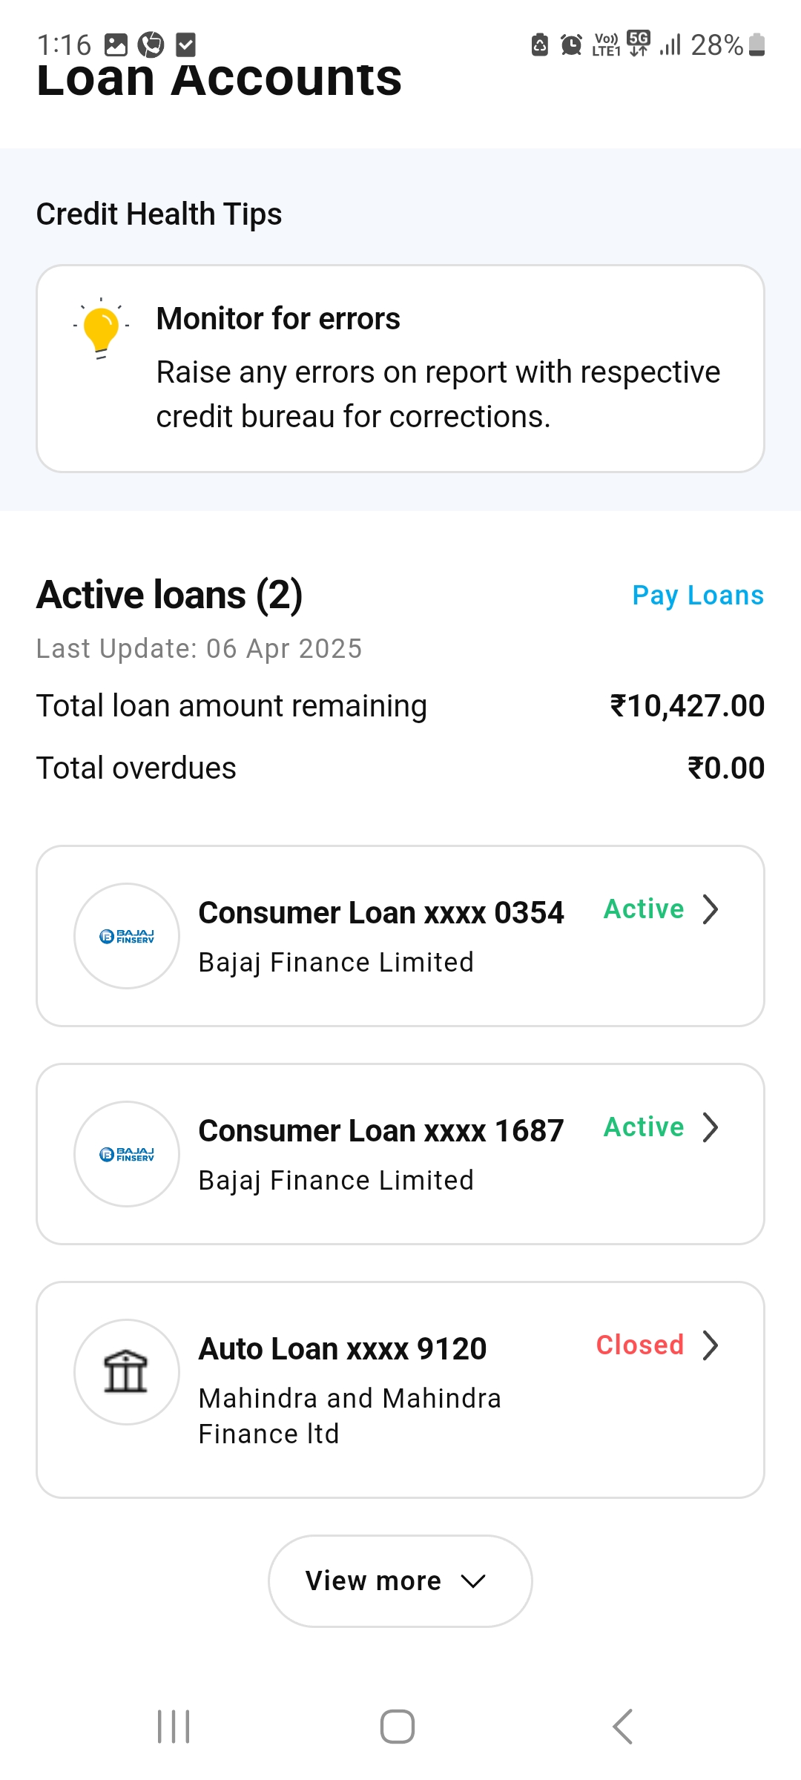Tap the Pay Loans link
801x1780 pixels.
click(x=698, y=595)
